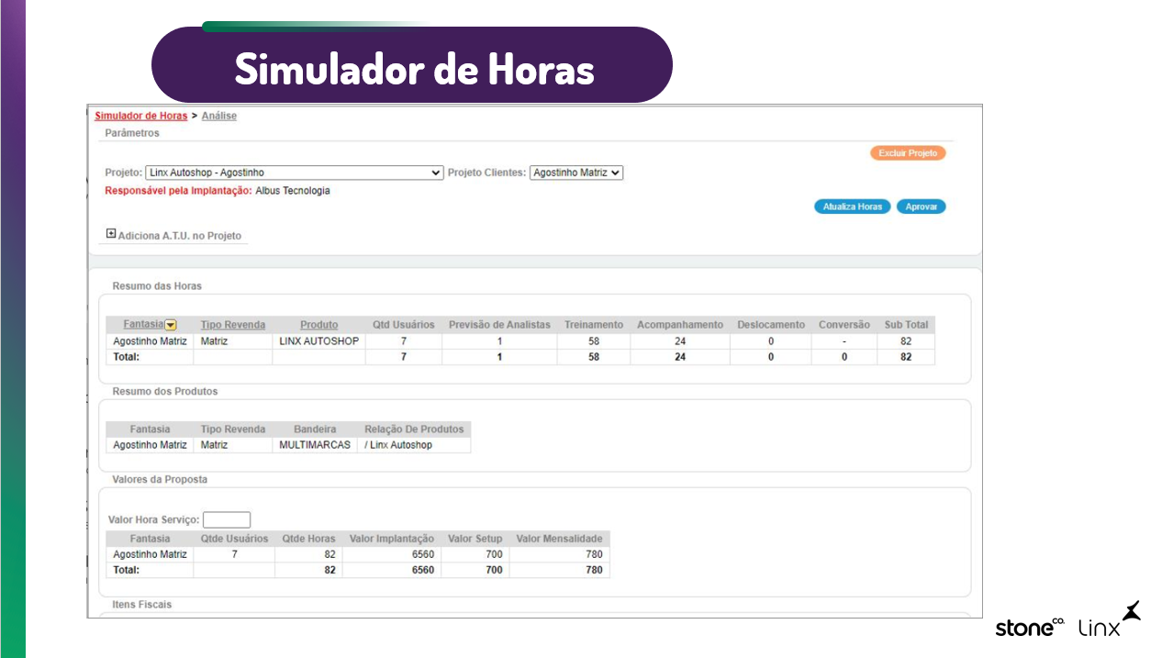
Task: Click the Aprovar button
Action: 921,206
